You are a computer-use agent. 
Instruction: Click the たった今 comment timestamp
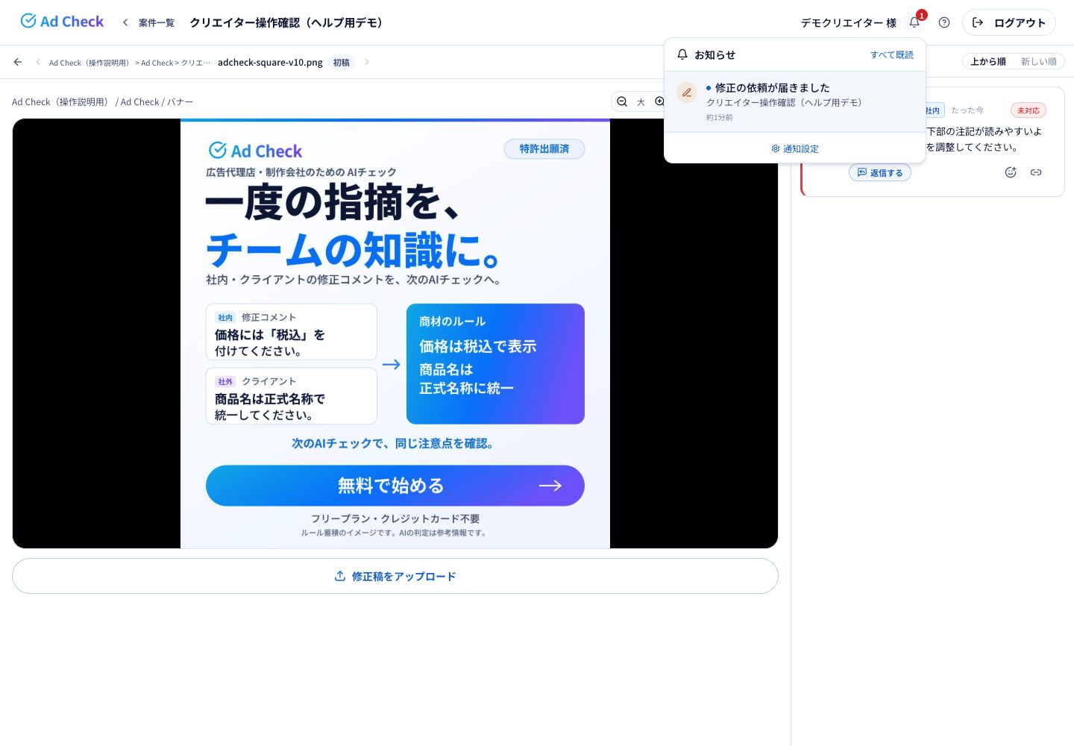coord(967,110)
